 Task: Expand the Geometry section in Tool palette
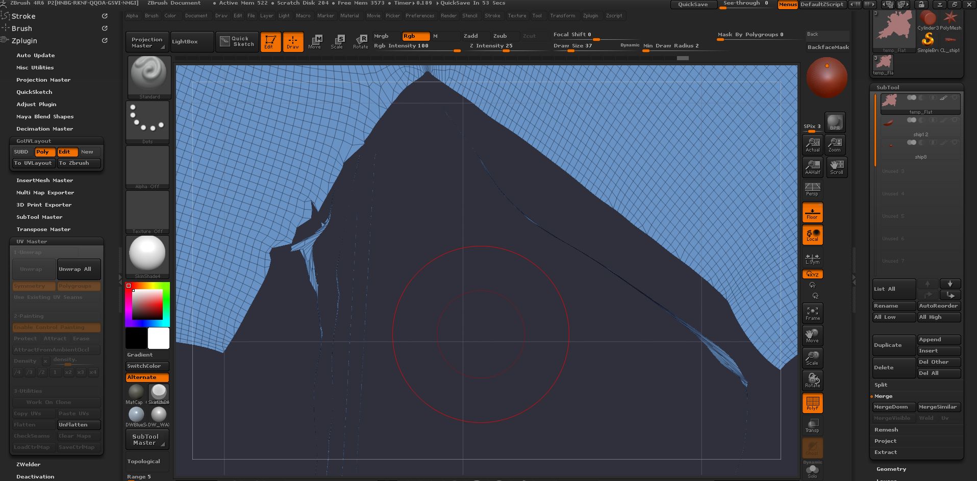(891, 469)
